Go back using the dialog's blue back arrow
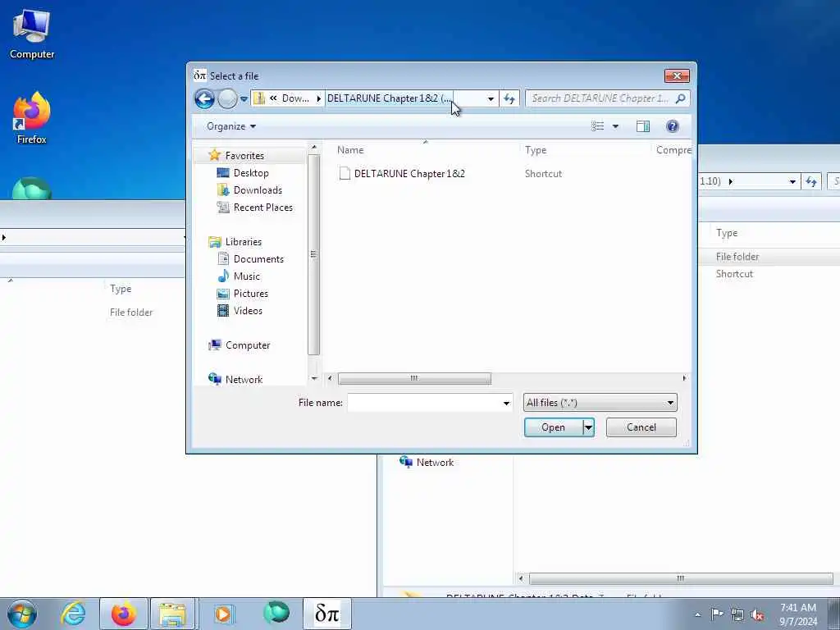Viewport: 840px width, 630px height. (204, 98)
